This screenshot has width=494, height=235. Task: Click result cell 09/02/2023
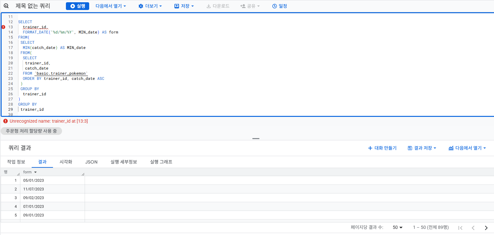pyautogui.click(x=52, y=198)
